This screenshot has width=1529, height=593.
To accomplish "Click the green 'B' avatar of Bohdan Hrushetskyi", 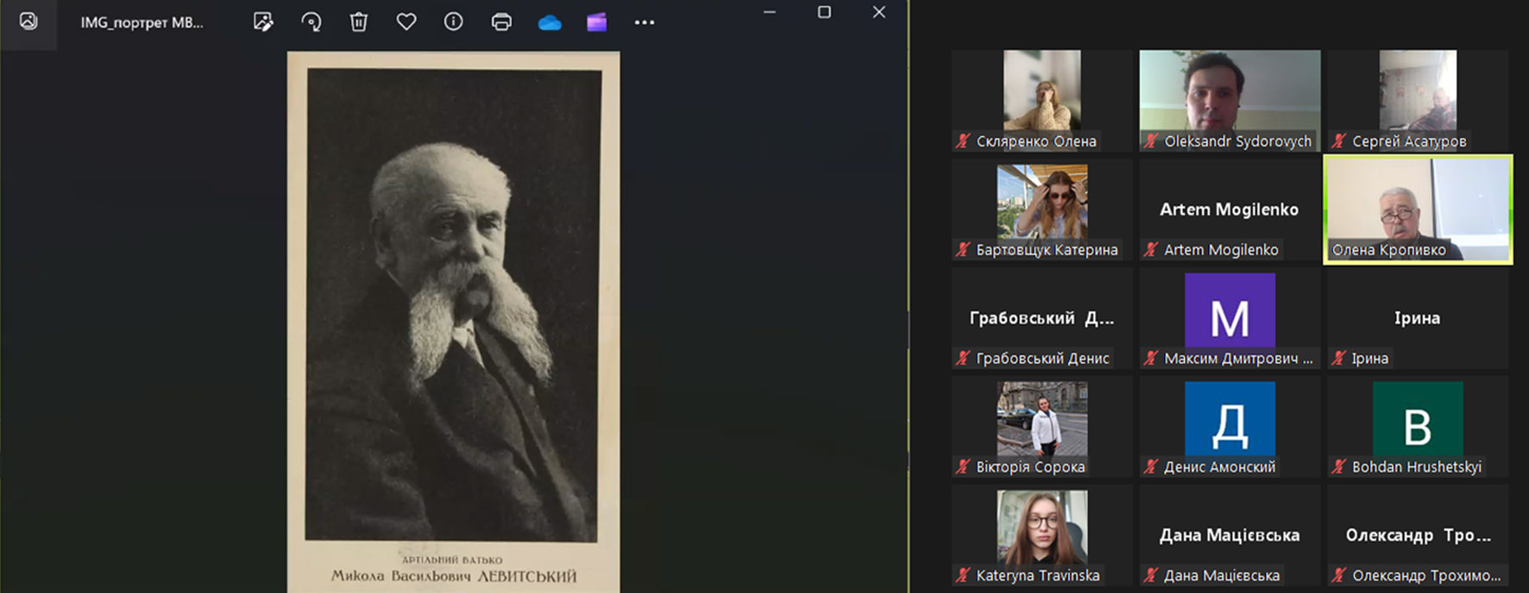I will [1418, 419].
